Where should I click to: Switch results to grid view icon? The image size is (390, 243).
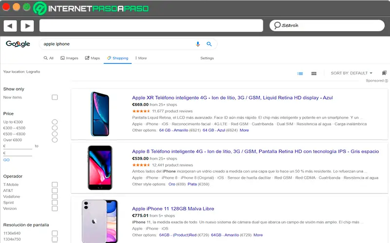pyautogui.click(x=314, y=73)
